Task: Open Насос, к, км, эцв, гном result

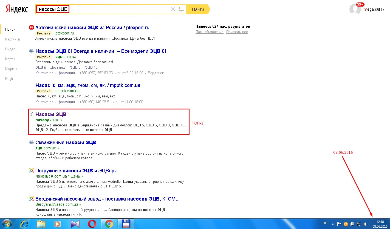Action: [88, 85]
